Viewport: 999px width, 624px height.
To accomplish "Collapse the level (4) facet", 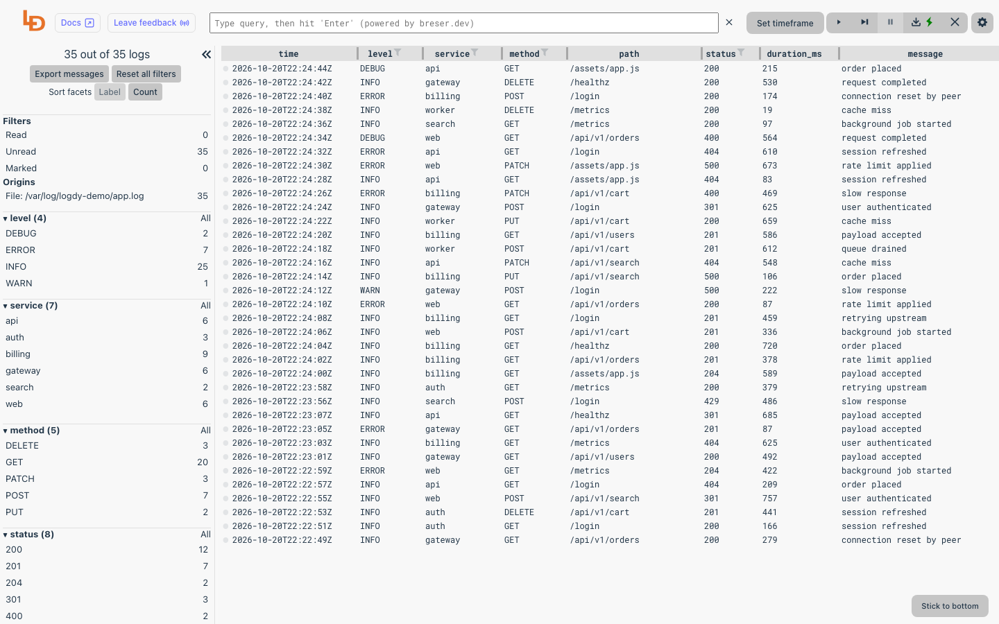I will [25, 218].
